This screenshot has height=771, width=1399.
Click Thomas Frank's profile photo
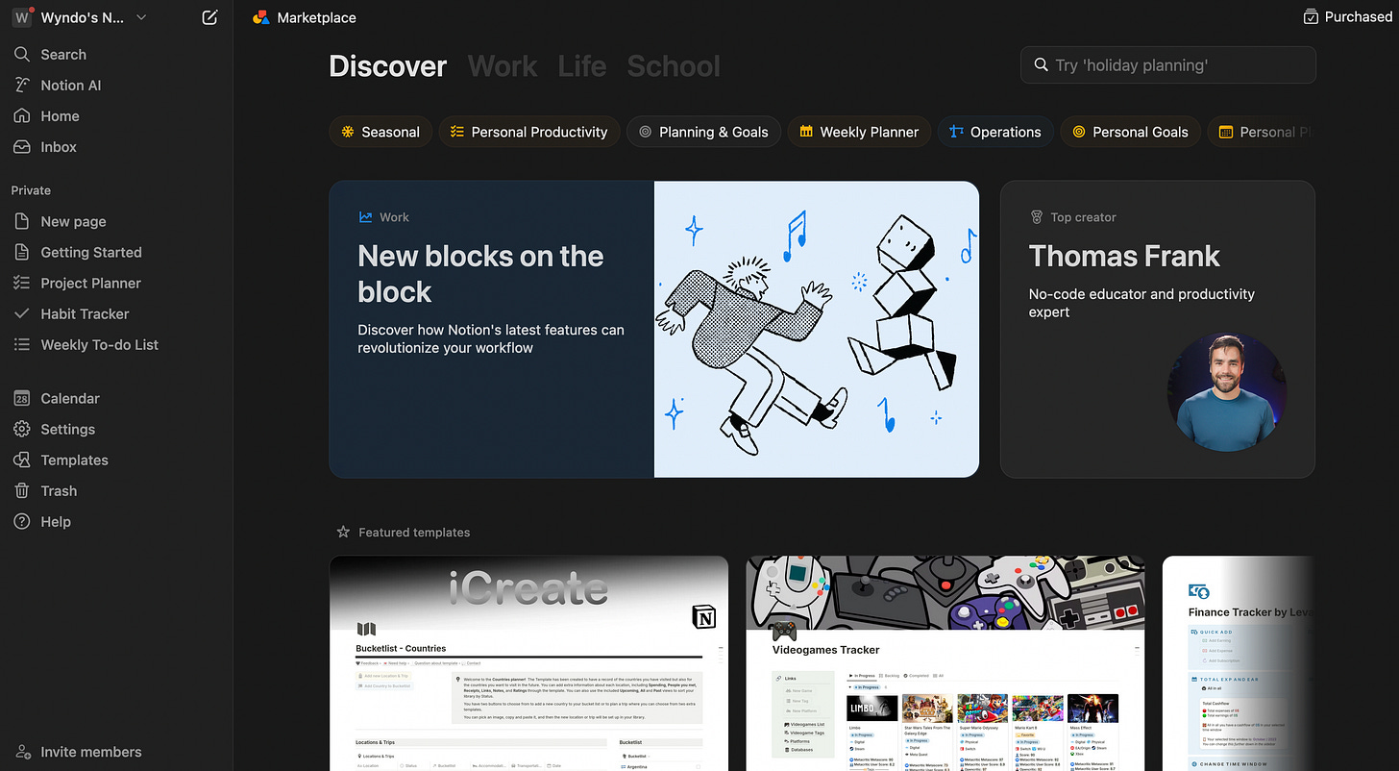tap(1226, 392)
